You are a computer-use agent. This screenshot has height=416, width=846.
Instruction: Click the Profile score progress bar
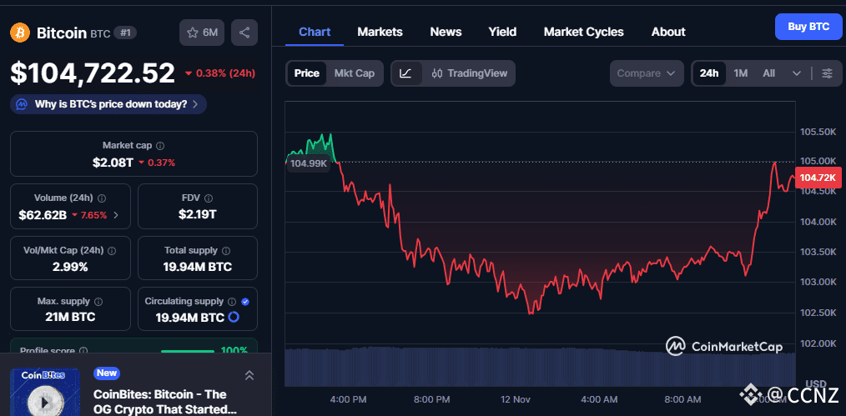point(186,351)
